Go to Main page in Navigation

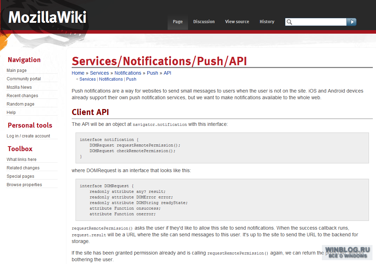pyautogui.click(x=17, y=70)
